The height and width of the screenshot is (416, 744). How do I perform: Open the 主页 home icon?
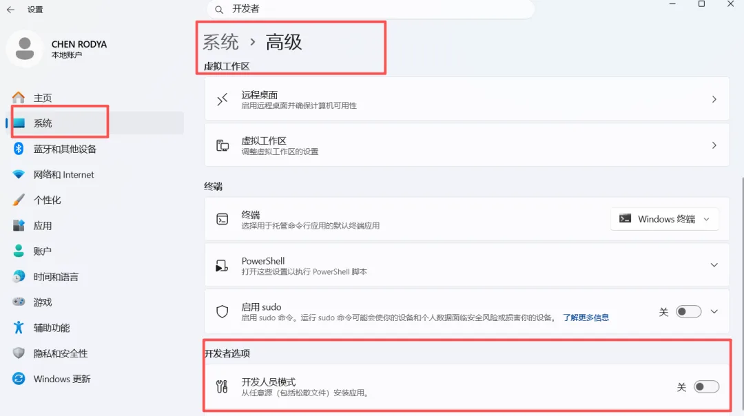click(x=19, y=98)
